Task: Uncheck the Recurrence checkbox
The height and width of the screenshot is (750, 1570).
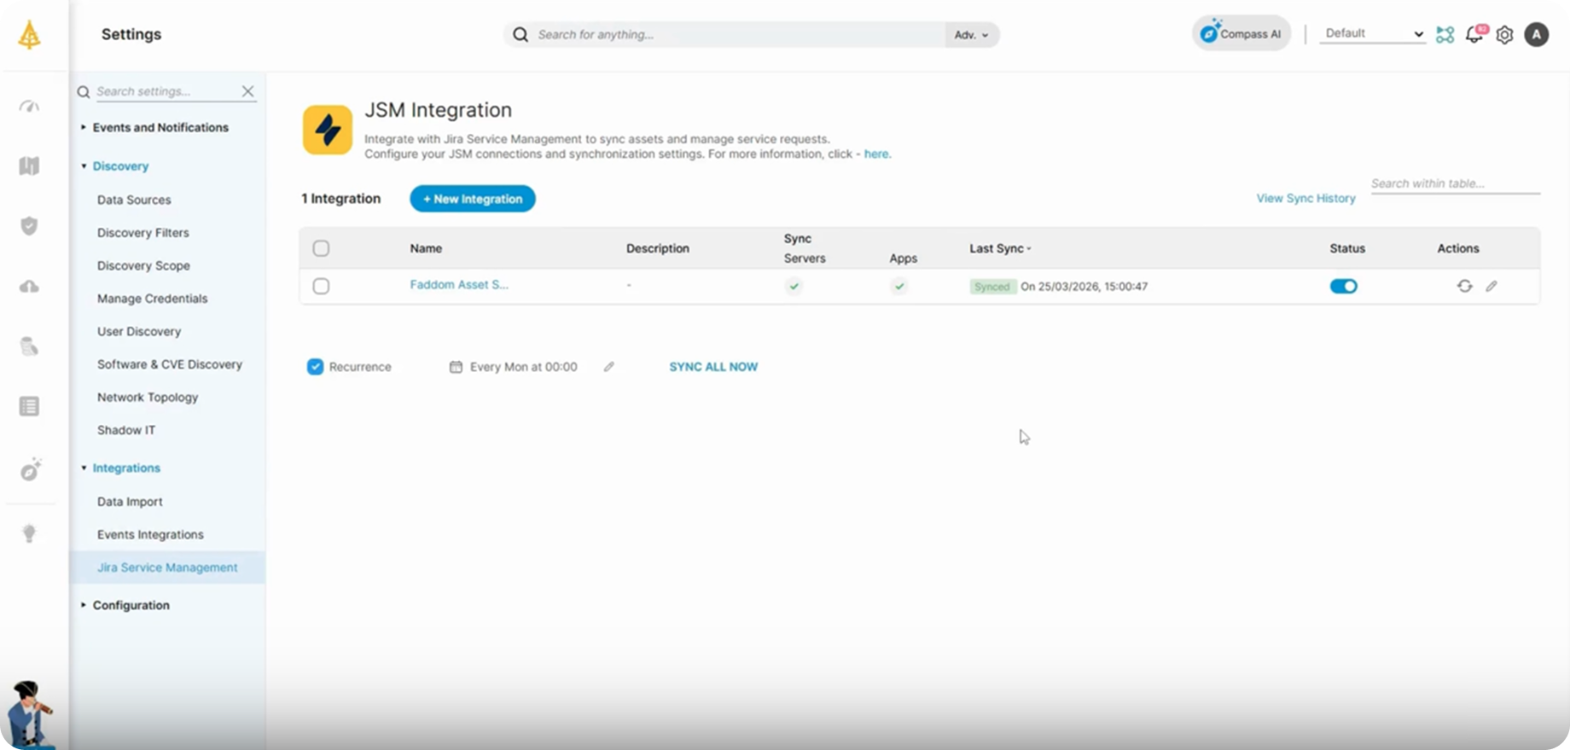Action: pyautogui.click(x=315, y=367)
